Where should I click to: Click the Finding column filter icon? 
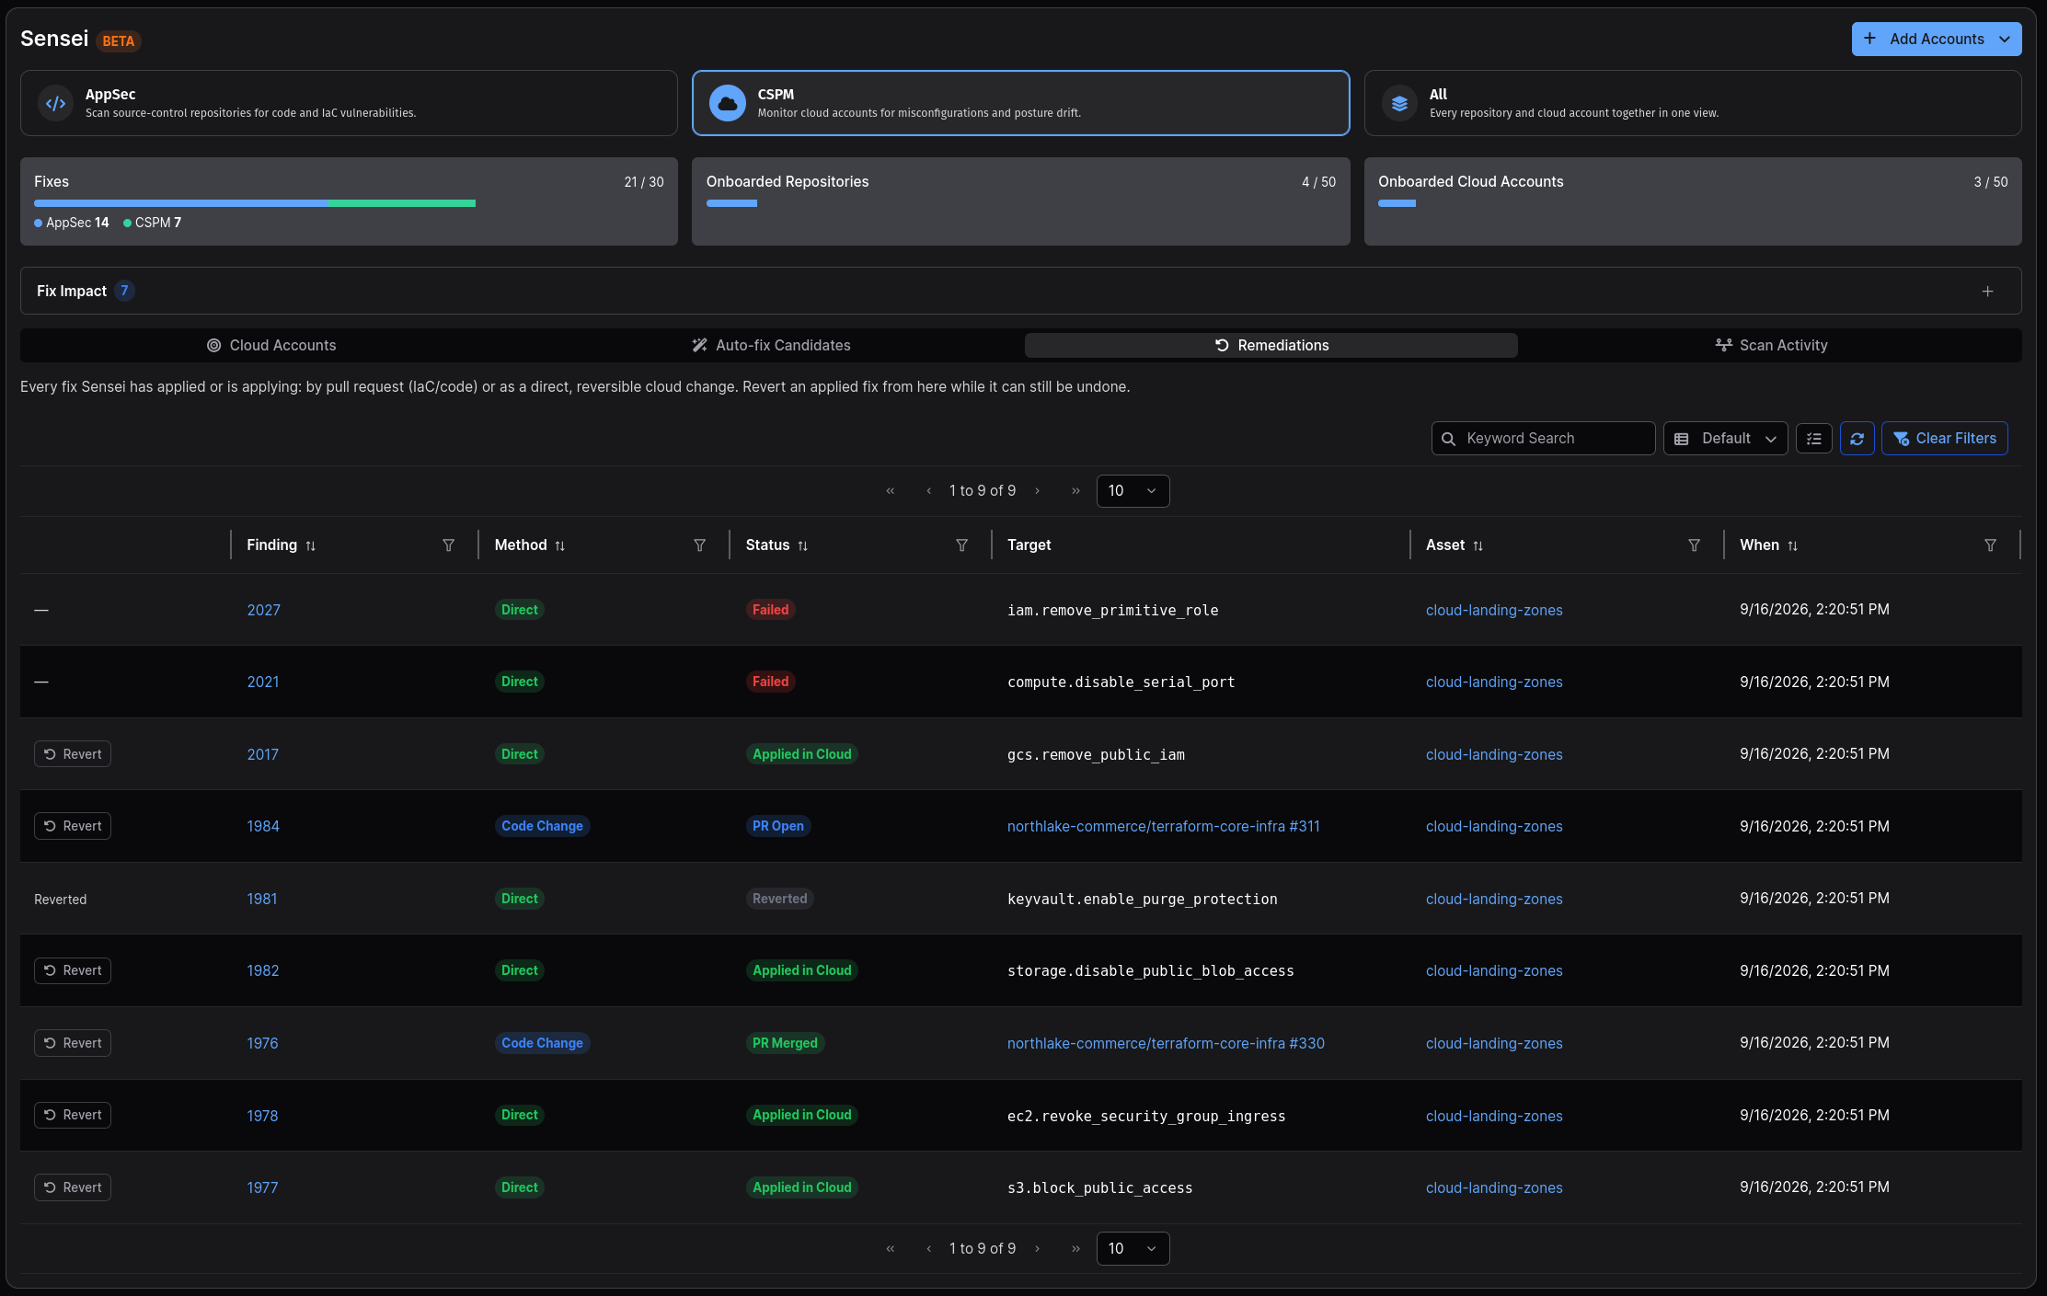448,545
